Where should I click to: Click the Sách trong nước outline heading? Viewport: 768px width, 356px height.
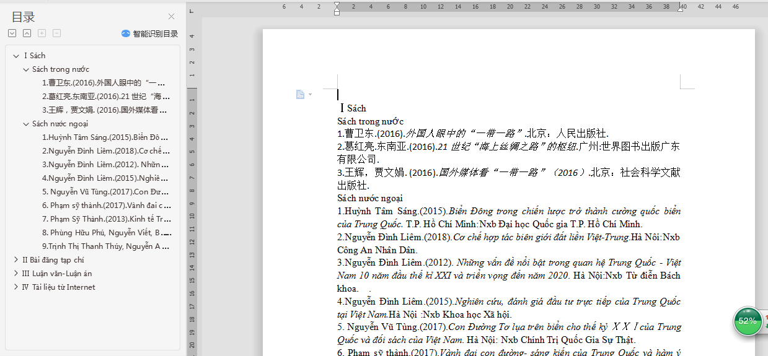coord(61,69)
